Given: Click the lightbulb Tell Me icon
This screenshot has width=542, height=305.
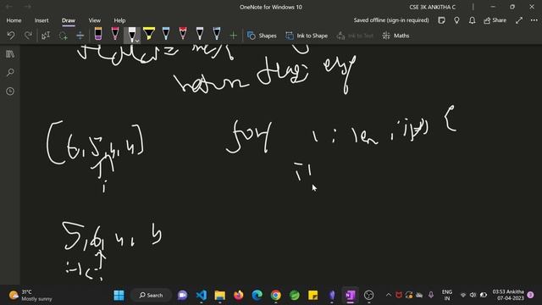Looking at the screenshot, I should coord(456,20).
